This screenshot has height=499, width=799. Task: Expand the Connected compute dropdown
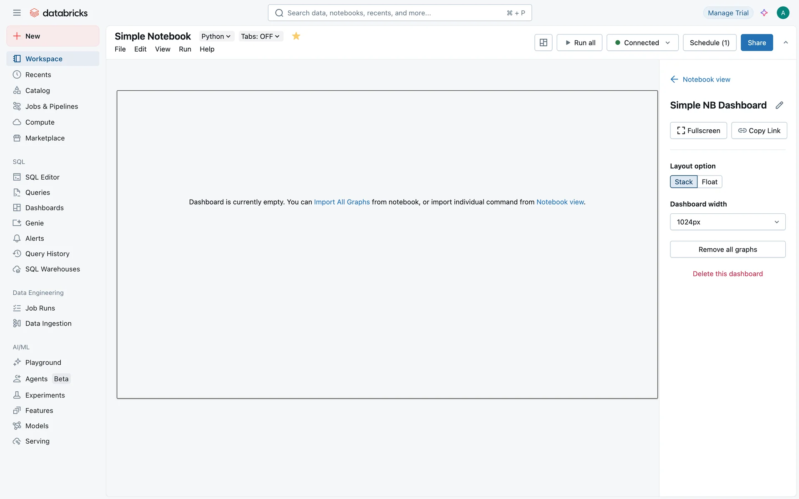tap(642, 42)
